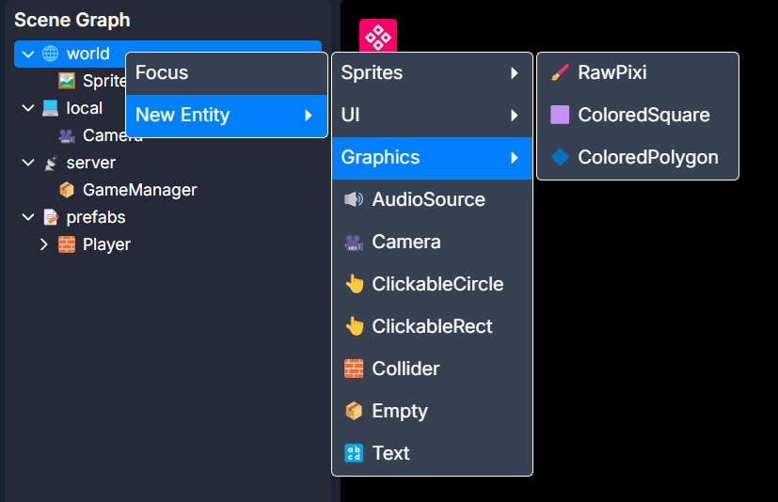Select the server node label

(x=91, y=163)
